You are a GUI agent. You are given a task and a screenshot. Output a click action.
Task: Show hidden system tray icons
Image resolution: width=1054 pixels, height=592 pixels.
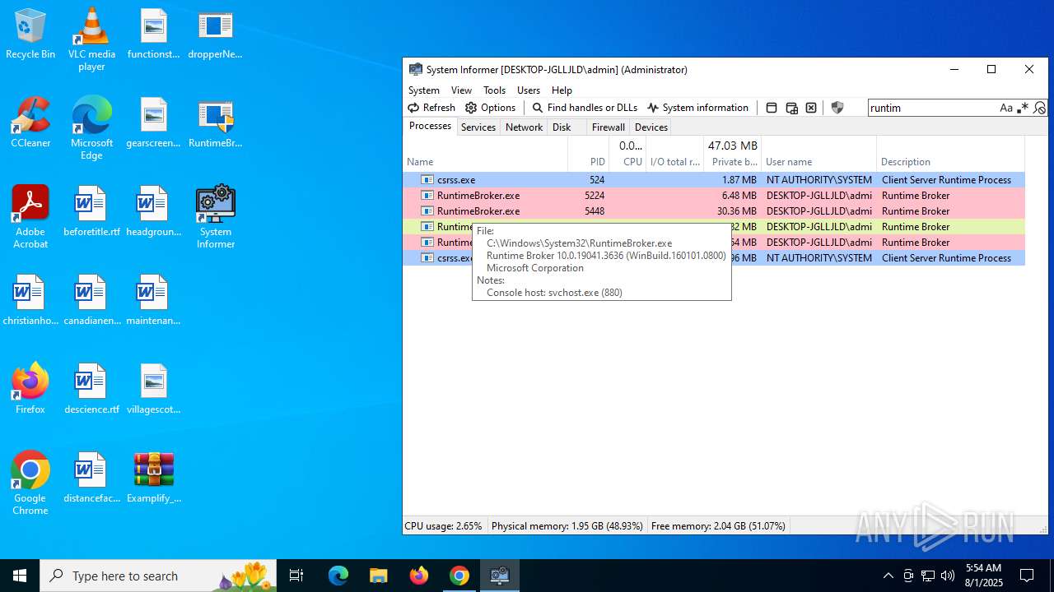pos(888,576)
